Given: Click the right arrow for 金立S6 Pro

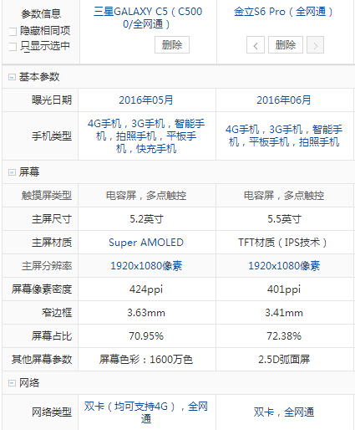Looking at the screenshot, I should point(315,45).
